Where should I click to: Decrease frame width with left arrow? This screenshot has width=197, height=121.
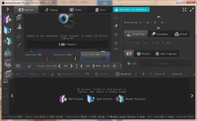click(x=59, y=66)
